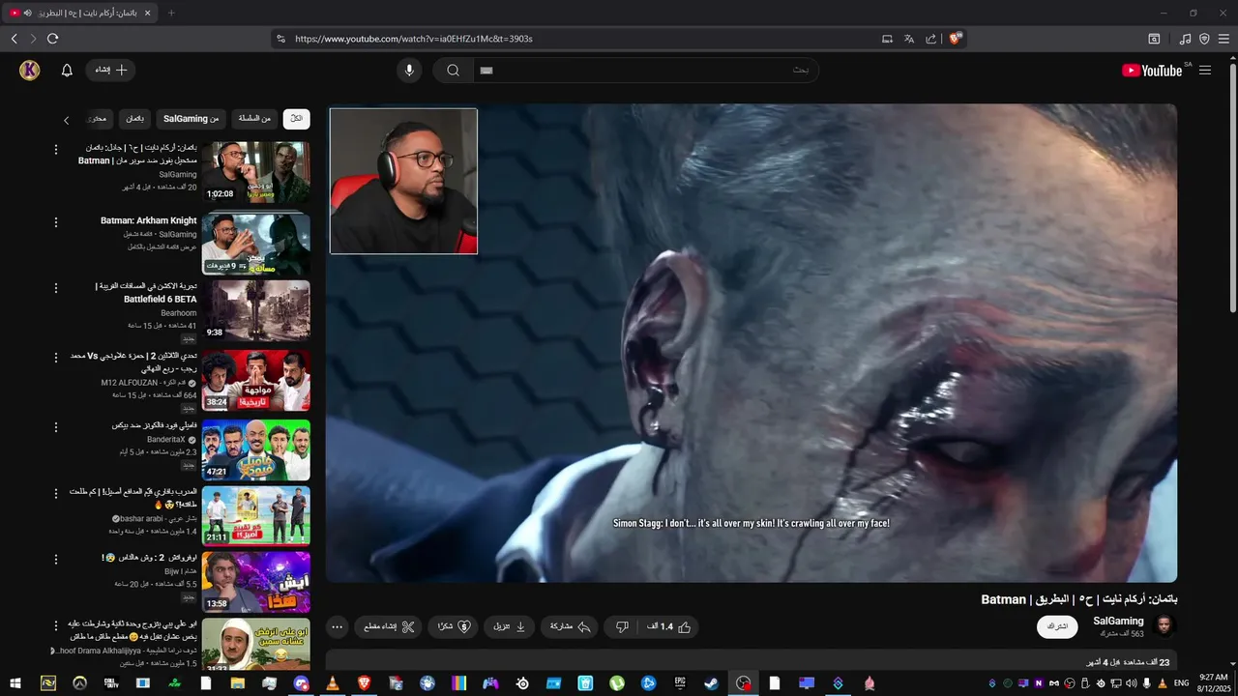The width and height of the screenshot is (1238, 696).
Task: Open the Windows Start button
Action: (15, 683)
